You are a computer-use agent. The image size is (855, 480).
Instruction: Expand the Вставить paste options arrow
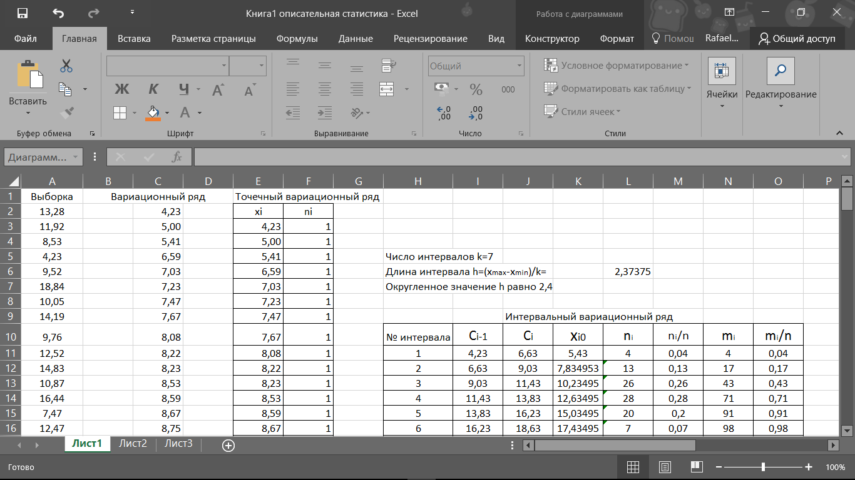pos(28,113)
